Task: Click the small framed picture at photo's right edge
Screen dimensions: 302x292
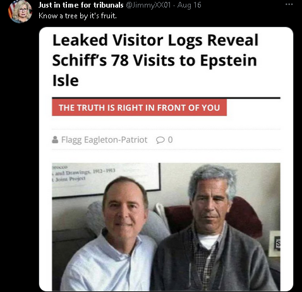Action: 275,243
